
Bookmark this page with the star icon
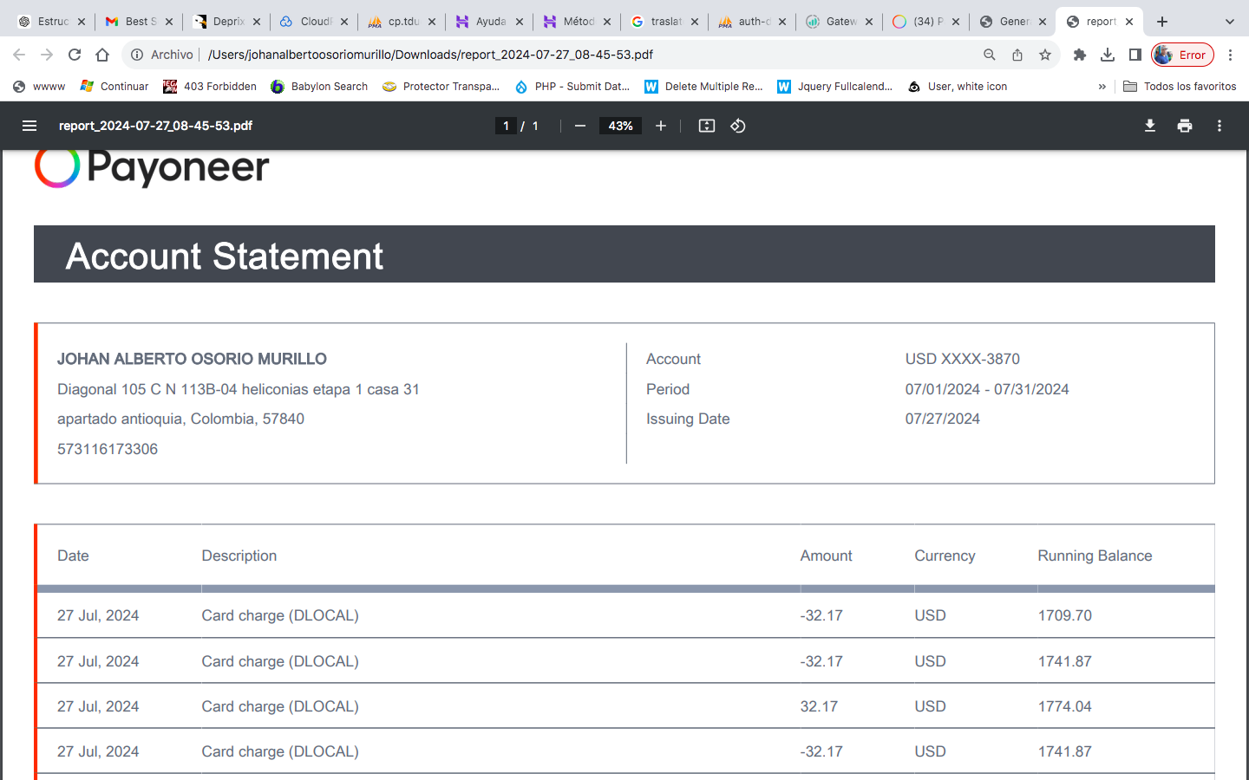pyautogui.click(x=1045, y=55)
